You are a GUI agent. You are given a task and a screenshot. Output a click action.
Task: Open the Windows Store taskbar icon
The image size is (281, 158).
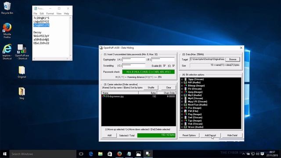[110, 154]
